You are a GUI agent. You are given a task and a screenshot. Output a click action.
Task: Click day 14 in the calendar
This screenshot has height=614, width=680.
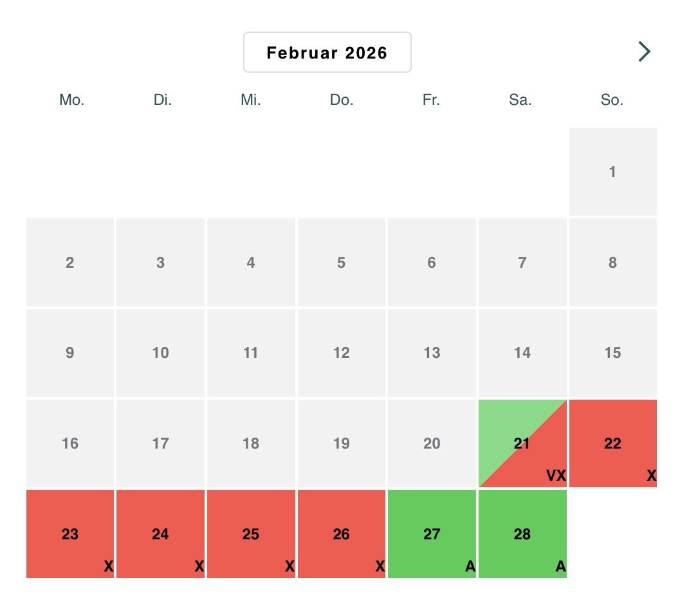point(522,353)
